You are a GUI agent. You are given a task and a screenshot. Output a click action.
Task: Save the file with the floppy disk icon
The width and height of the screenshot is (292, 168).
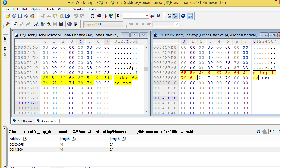(20, 16)
